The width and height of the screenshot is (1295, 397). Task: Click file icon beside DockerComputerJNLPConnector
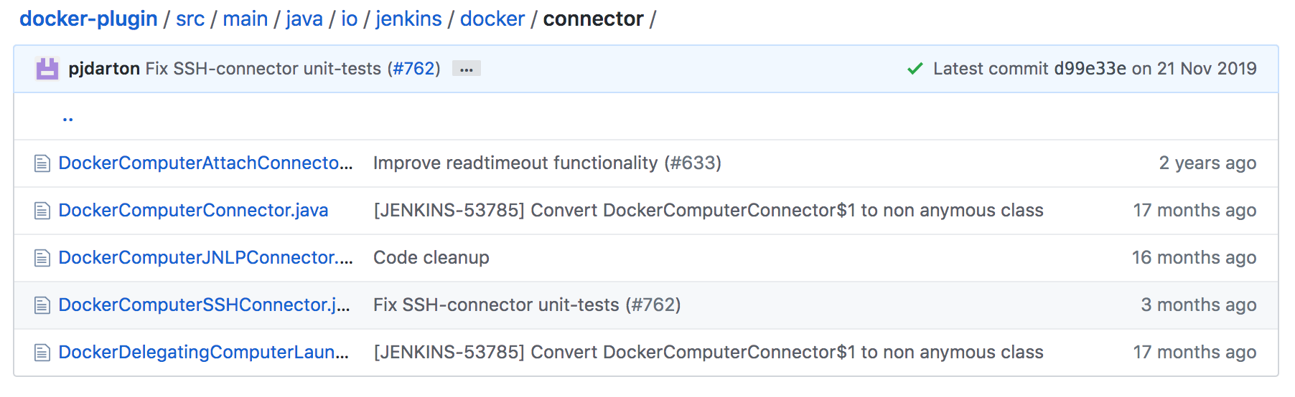pos(42,258)
